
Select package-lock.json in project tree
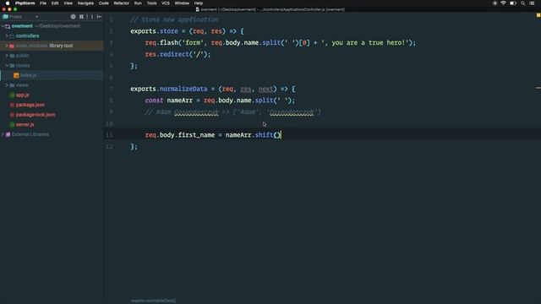coord(36,115)
